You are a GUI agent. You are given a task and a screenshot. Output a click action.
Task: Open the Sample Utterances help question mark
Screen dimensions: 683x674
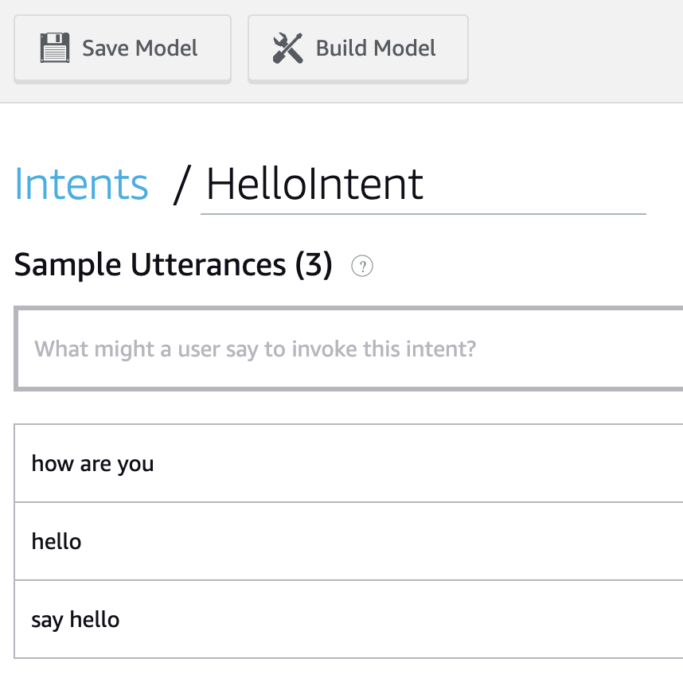(x=362, y=267)
